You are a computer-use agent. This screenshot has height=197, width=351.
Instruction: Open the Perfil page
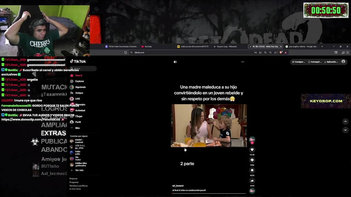click(75, 122)
